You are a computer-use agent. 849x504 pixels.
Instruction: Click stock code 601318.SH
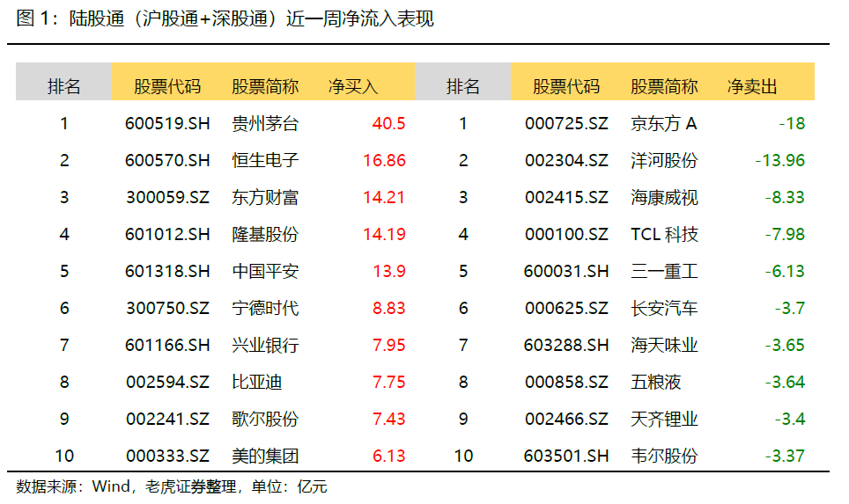coord(167,271)
